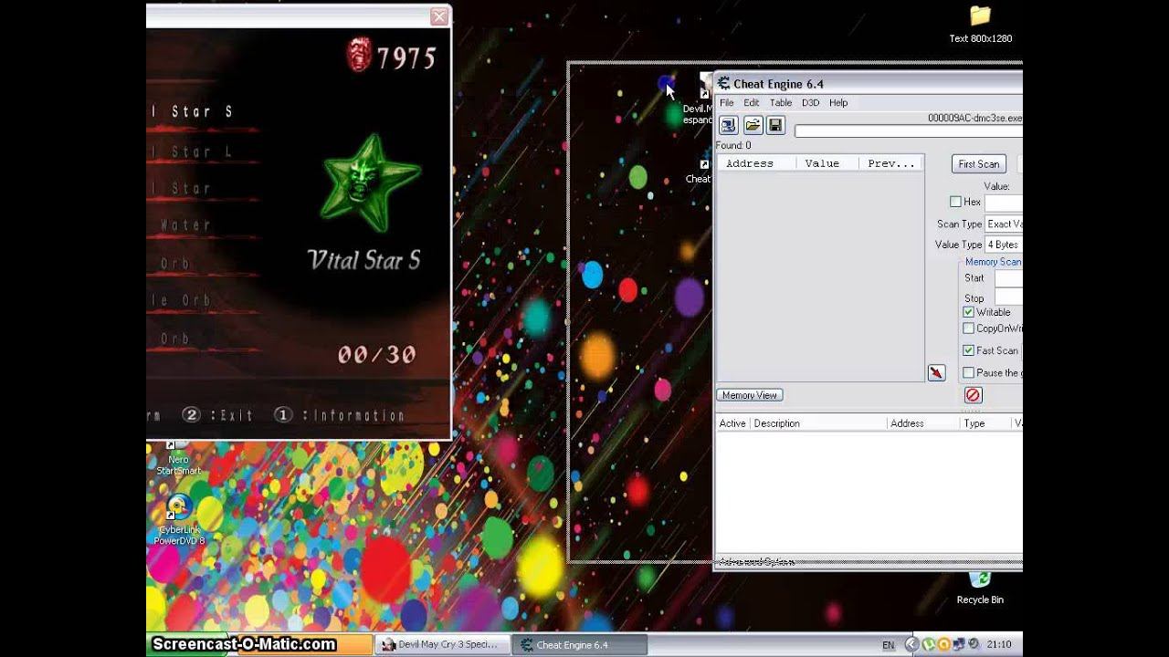Viewport: 1169px width, 657px height.
Task: Click the 00/30 item count in game
Action: [376, 354]
